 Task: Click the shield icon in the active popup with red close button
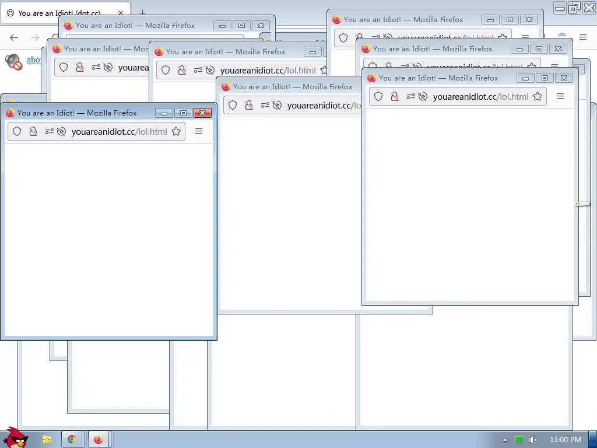17,131
